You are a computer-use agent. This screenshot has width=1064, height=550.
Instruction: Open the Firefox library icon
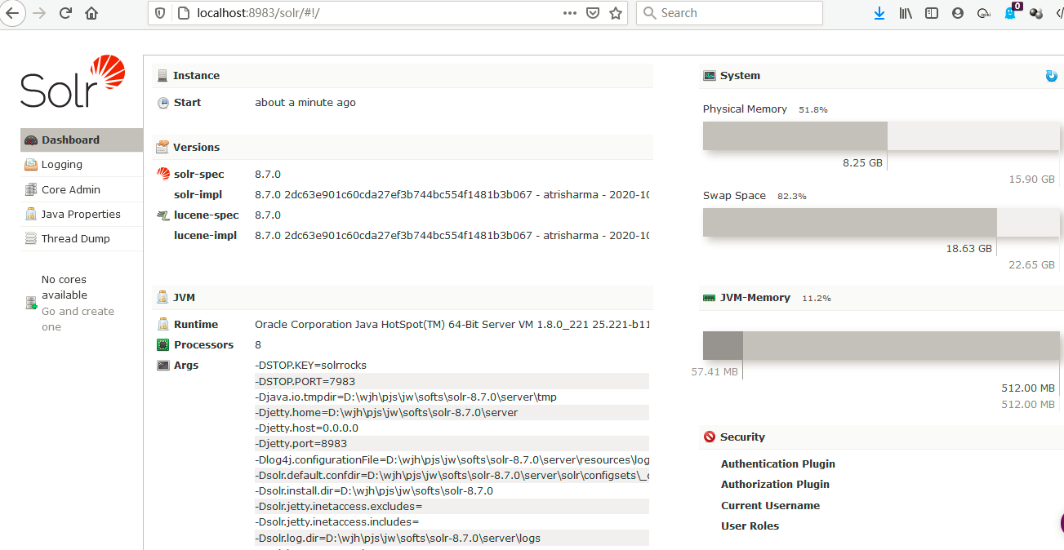tap(906, 13)
